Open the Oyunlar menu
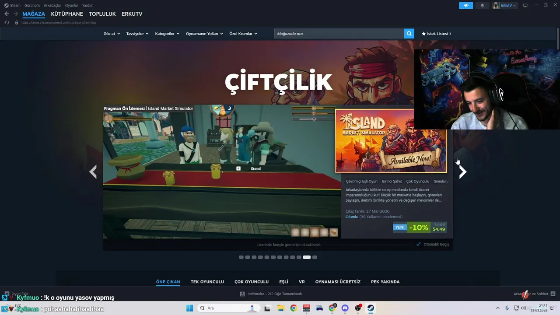The width and height of the screenshot is (560, 315). (x=72, y=5)
